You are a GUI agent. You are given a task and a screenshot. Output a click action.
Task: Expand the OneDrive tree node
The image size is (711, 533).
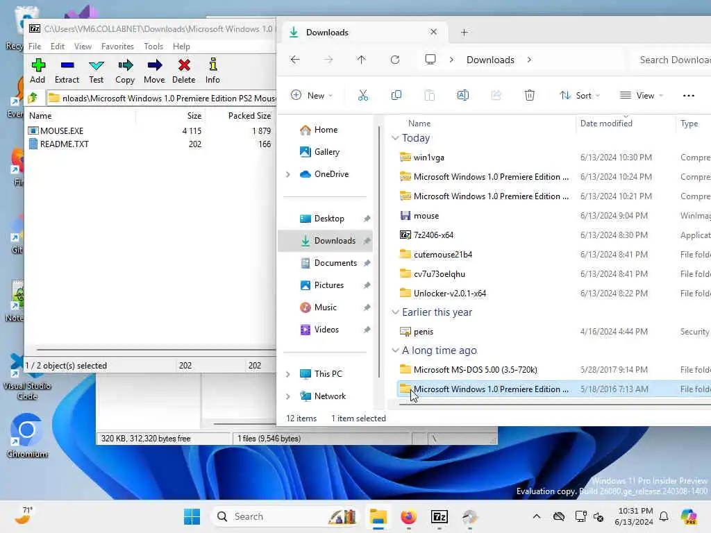click(x=288, y=174)
